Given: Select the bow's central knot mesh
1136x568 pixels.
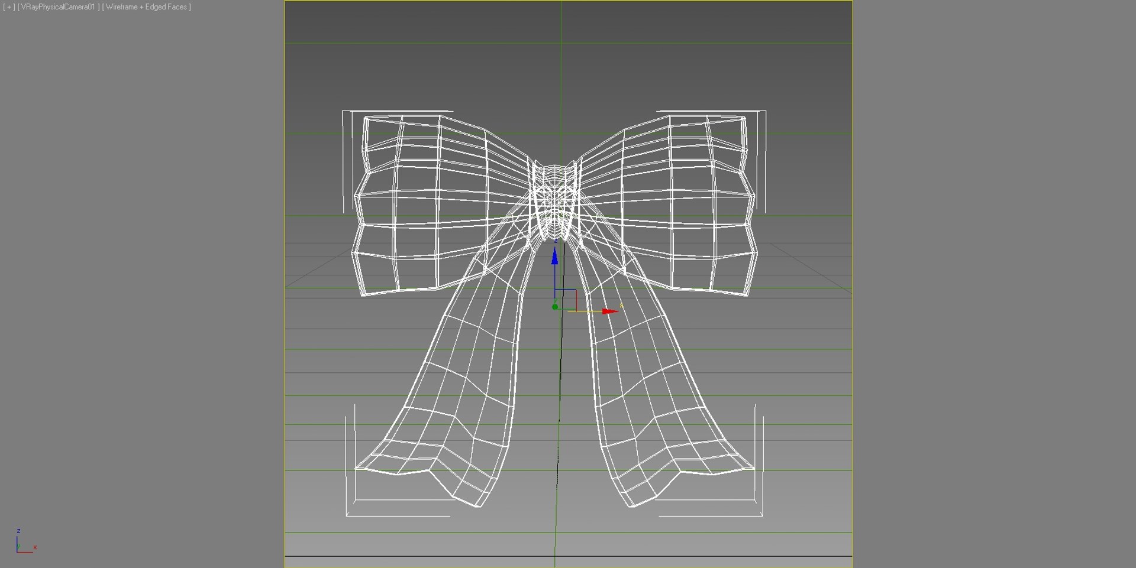Looking at the screenshot, I should coord(554,200).
